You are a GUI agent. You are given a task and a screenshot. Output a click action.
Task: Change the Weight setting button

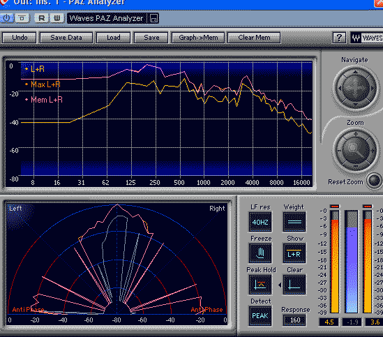(294, 222)
